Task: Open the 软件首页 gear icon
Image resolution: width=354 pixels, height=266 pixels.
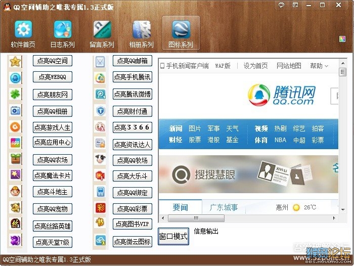Action: tap(23, 29)
